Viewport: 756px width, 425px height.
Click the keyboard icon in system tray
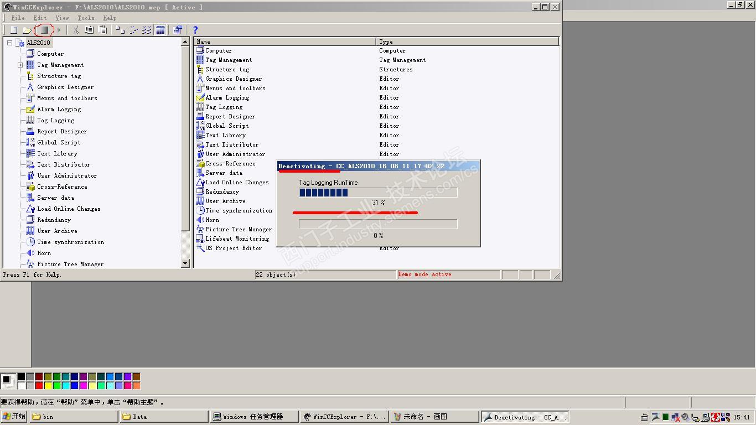(x=644, y=417)
